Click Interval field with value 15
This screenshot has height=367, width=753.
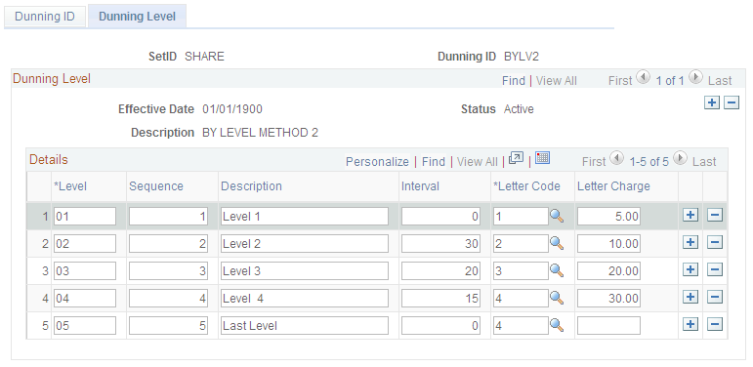tap(440, 299)
